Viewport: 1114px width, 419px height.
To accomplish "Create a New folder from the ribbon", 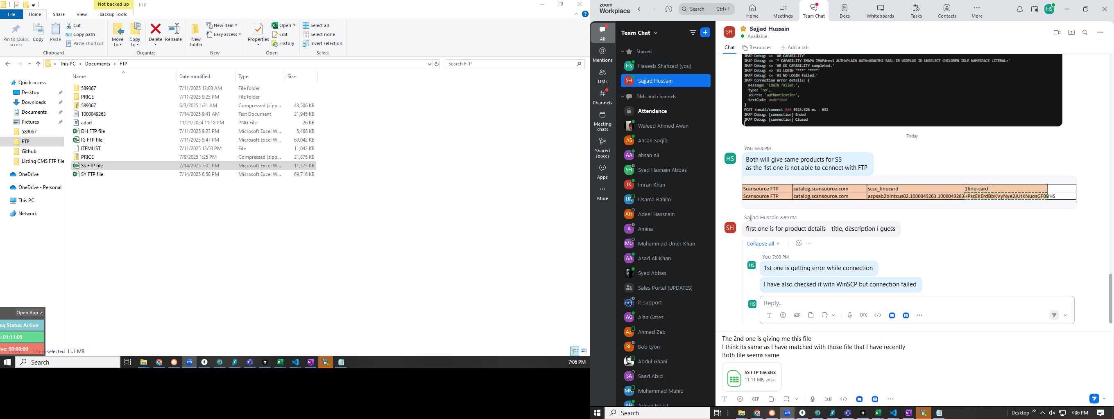I will point(196,34).
